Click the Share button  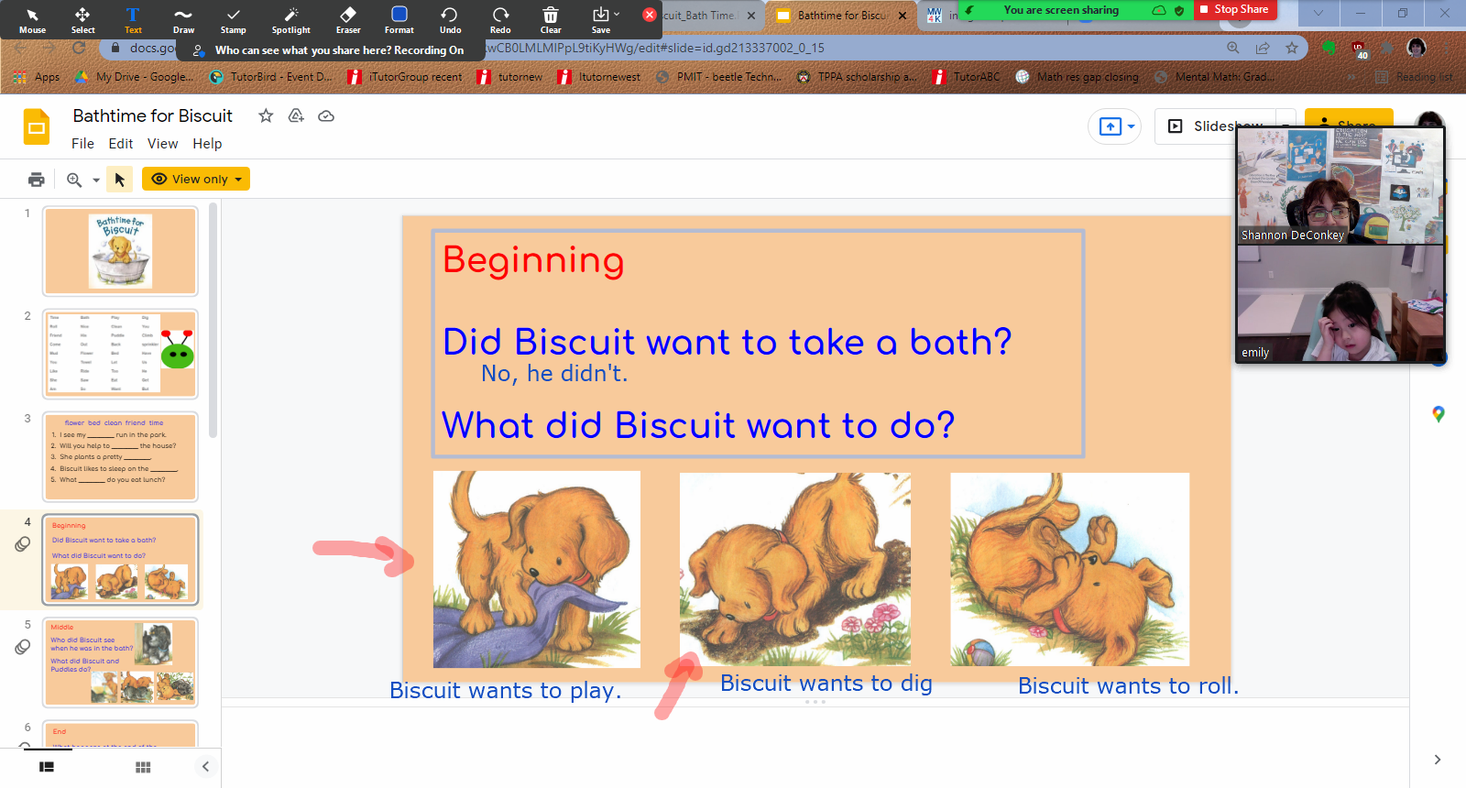(x=1349, y=126)
